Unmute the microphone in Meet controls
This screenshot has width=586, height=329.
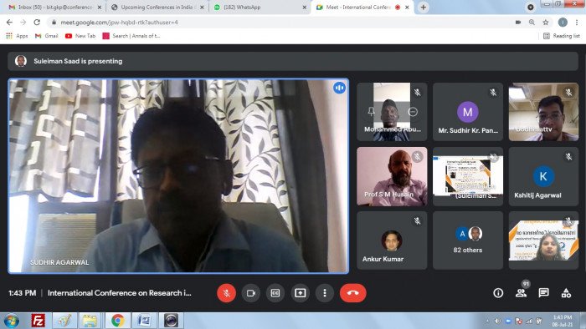[226, 293]
